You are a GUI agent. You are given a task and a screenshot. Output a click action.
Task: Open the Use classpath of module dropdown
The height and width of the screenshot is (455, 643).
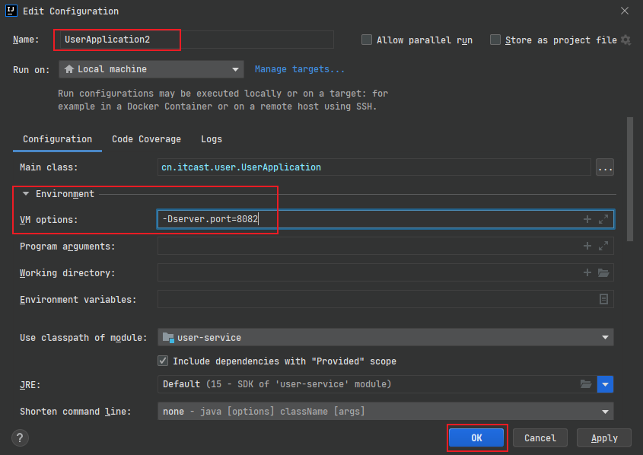point(385,337)
